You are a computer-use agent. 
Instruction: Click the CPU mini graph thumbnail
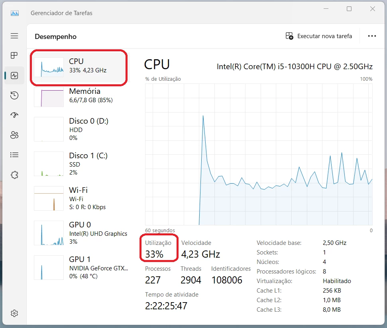tap(49, 67)
